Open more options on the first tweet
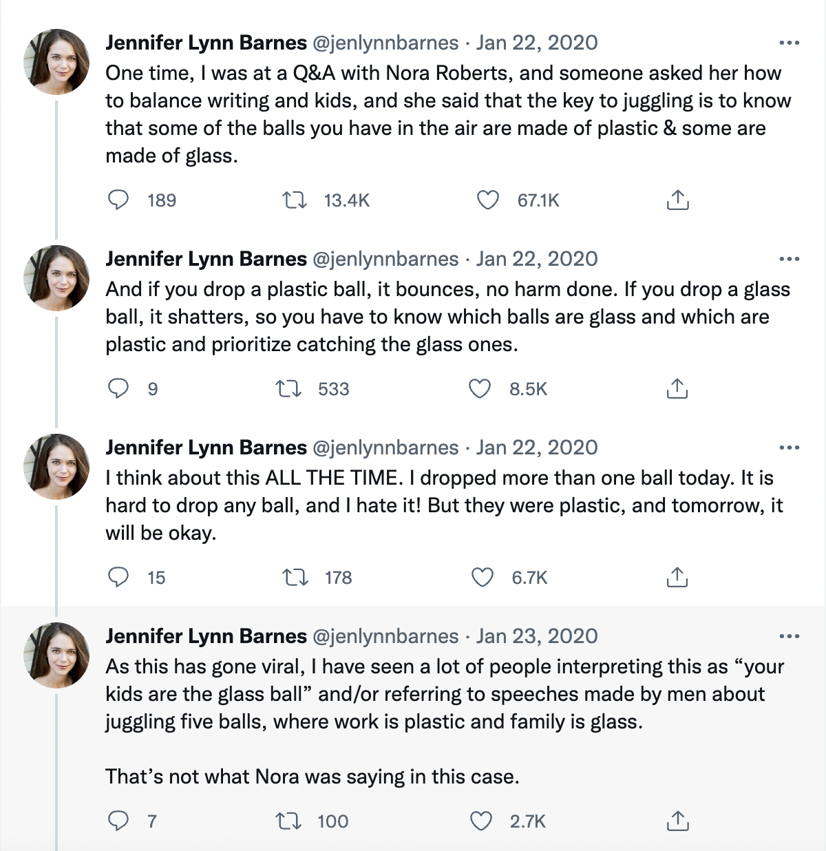 coord(789,43)
